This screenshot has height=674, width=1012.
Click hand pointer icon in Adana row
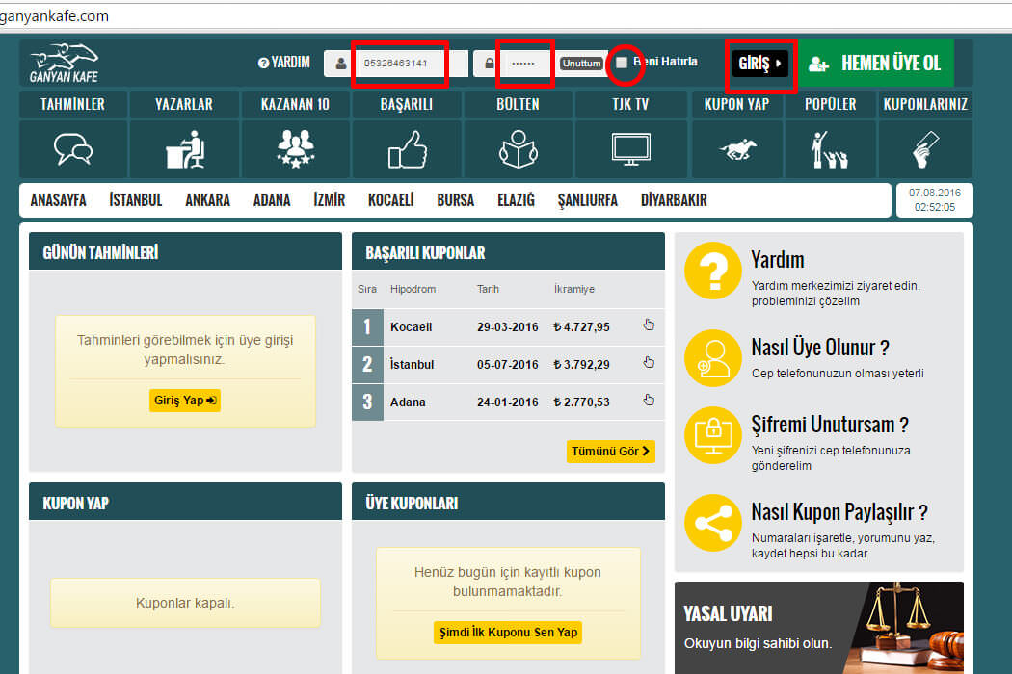[649, 400]
